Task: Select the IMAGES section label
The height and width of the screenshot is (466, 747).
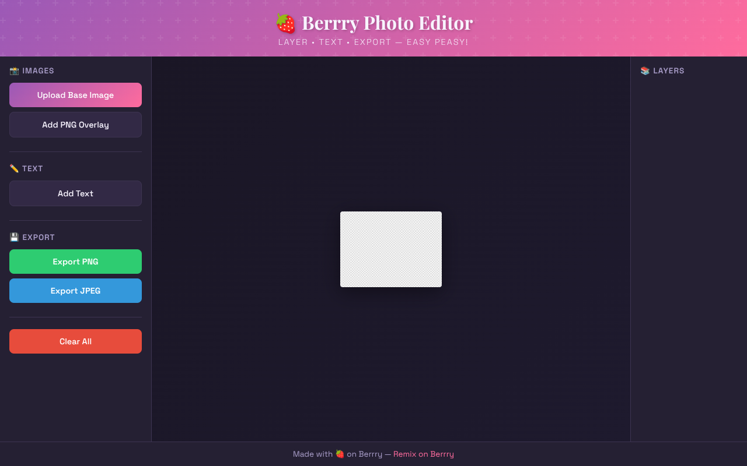Action: click(x=38, y=70)
